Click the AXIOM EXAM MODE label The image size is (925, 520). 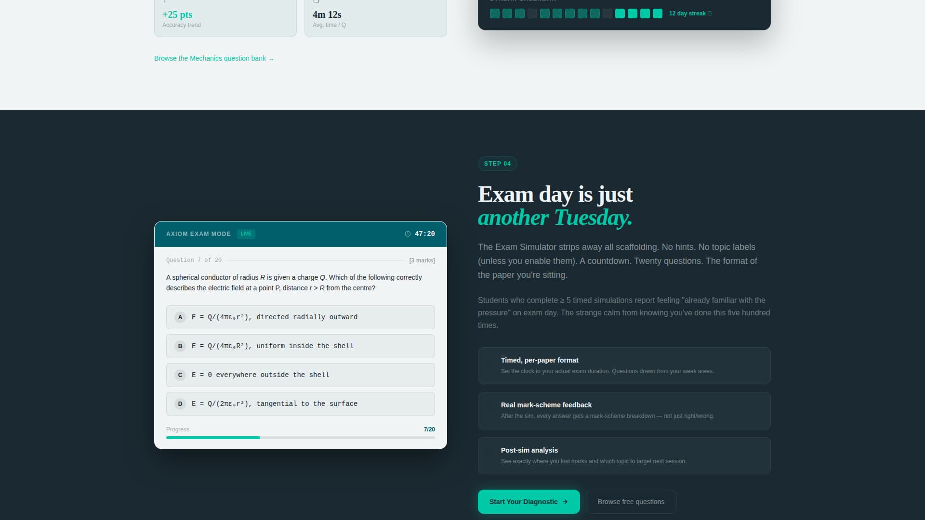pyautogui.click(x=198, y=234)
